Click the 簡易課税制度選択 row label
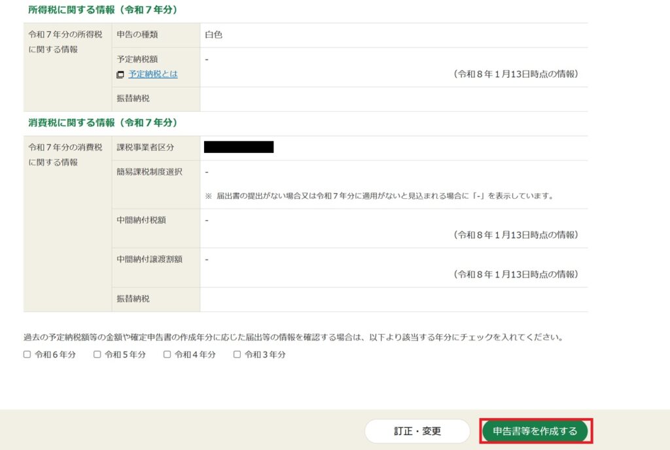This screenshot has width=670, height=450. tap(150, 172)
